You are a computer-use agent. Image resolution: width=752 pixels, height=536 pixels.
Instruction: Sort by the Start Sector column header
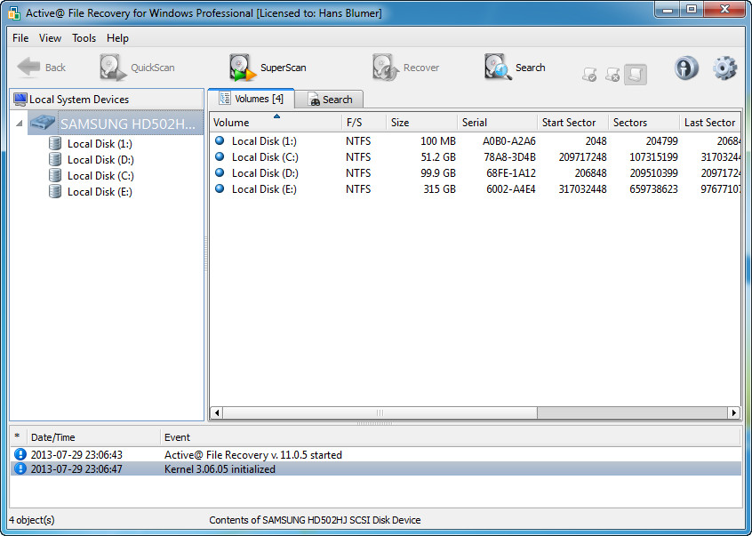[x=572, y=123]
